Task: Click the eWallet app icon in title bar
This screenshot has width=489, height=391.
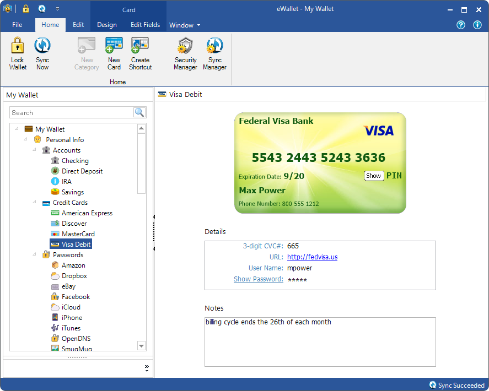Action: tap(8, 9)
